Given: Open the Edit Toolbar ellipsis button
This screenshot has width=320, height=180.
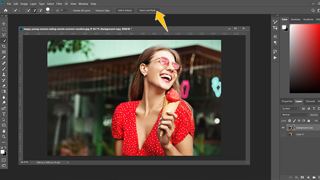Looking at the screenshot, I should [4, 142].
